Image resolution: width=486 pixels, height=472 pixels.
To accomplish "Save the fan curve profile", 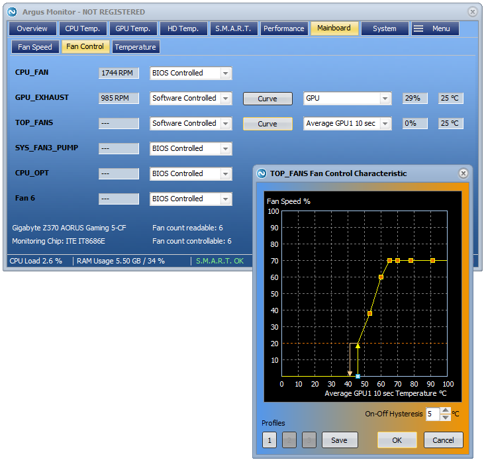I will click(x=340, y=440).
